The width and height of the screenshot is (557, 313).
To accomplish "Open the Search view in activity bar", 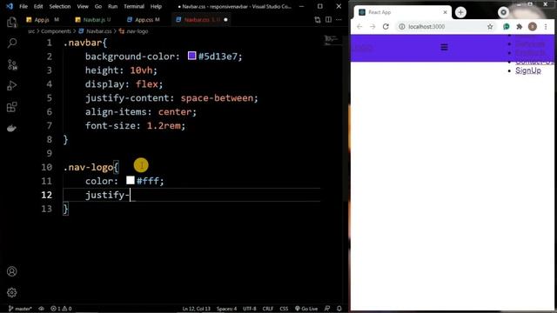I will coord(11,43).
